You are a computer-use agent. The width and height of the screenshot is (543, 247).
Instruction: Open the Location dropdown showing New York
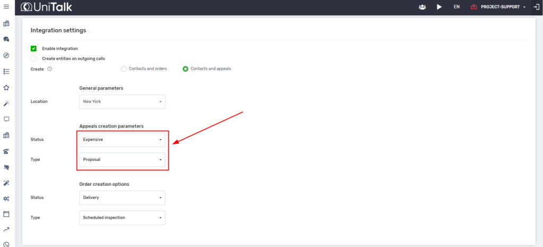122,102
